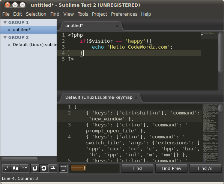
Task: Close Default (Linux) file in sidebar
Action: (9, 45)
